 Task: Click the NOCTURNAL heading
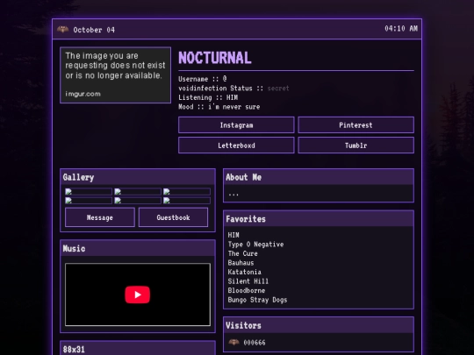click(215, 58)
